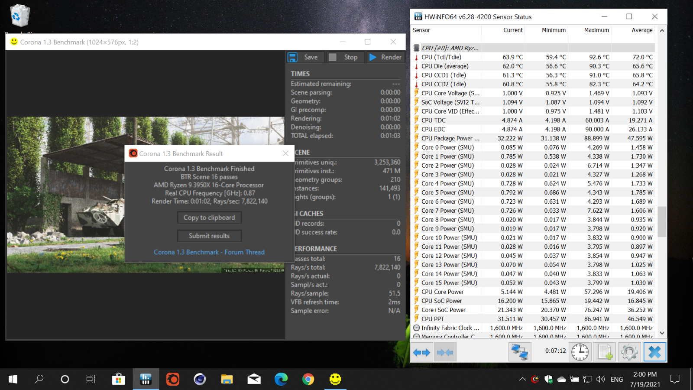Click the HWiNFO logging start sheet icon

click(x=605, y=352)
